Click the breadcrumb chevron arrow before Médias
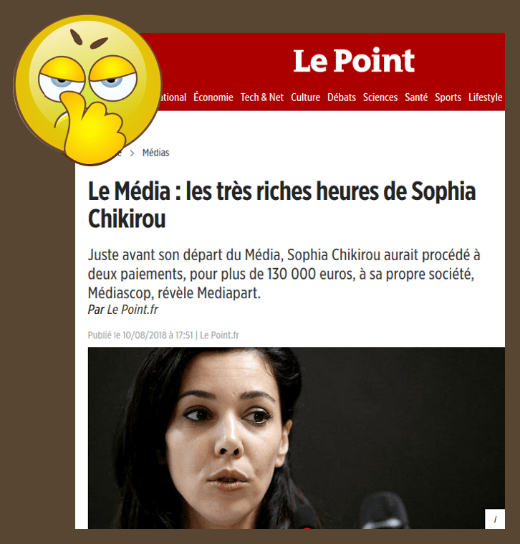Viewport: 520px width, 544px height. (x=132, y=153)
